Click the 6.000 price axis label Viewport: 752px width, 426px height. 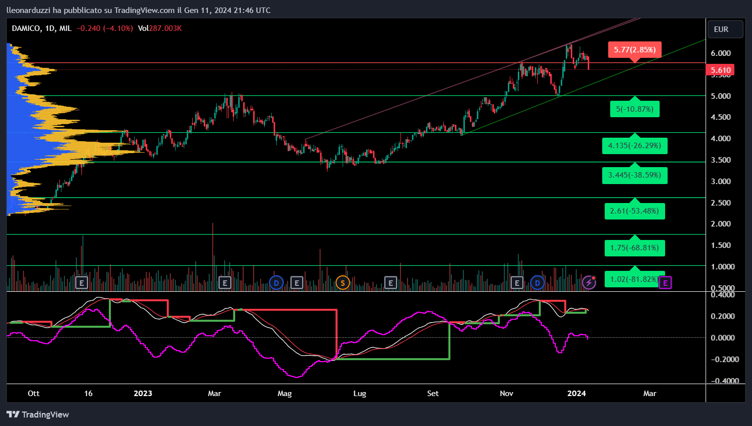tap(721, 53)
